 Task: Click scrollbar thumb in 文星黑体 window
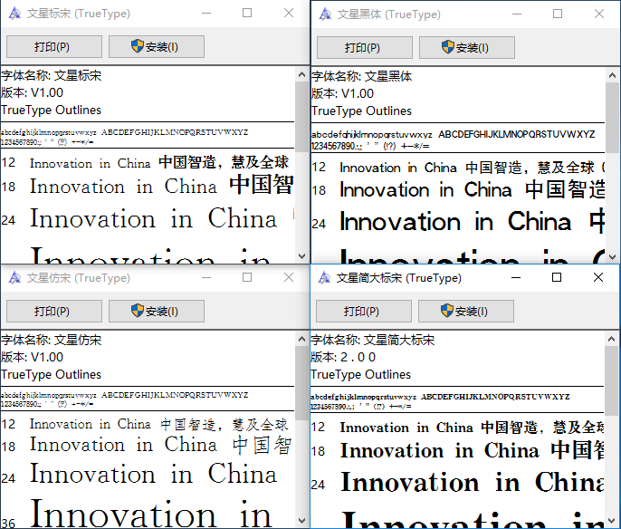pyautogui.click(x=612, y=117)
